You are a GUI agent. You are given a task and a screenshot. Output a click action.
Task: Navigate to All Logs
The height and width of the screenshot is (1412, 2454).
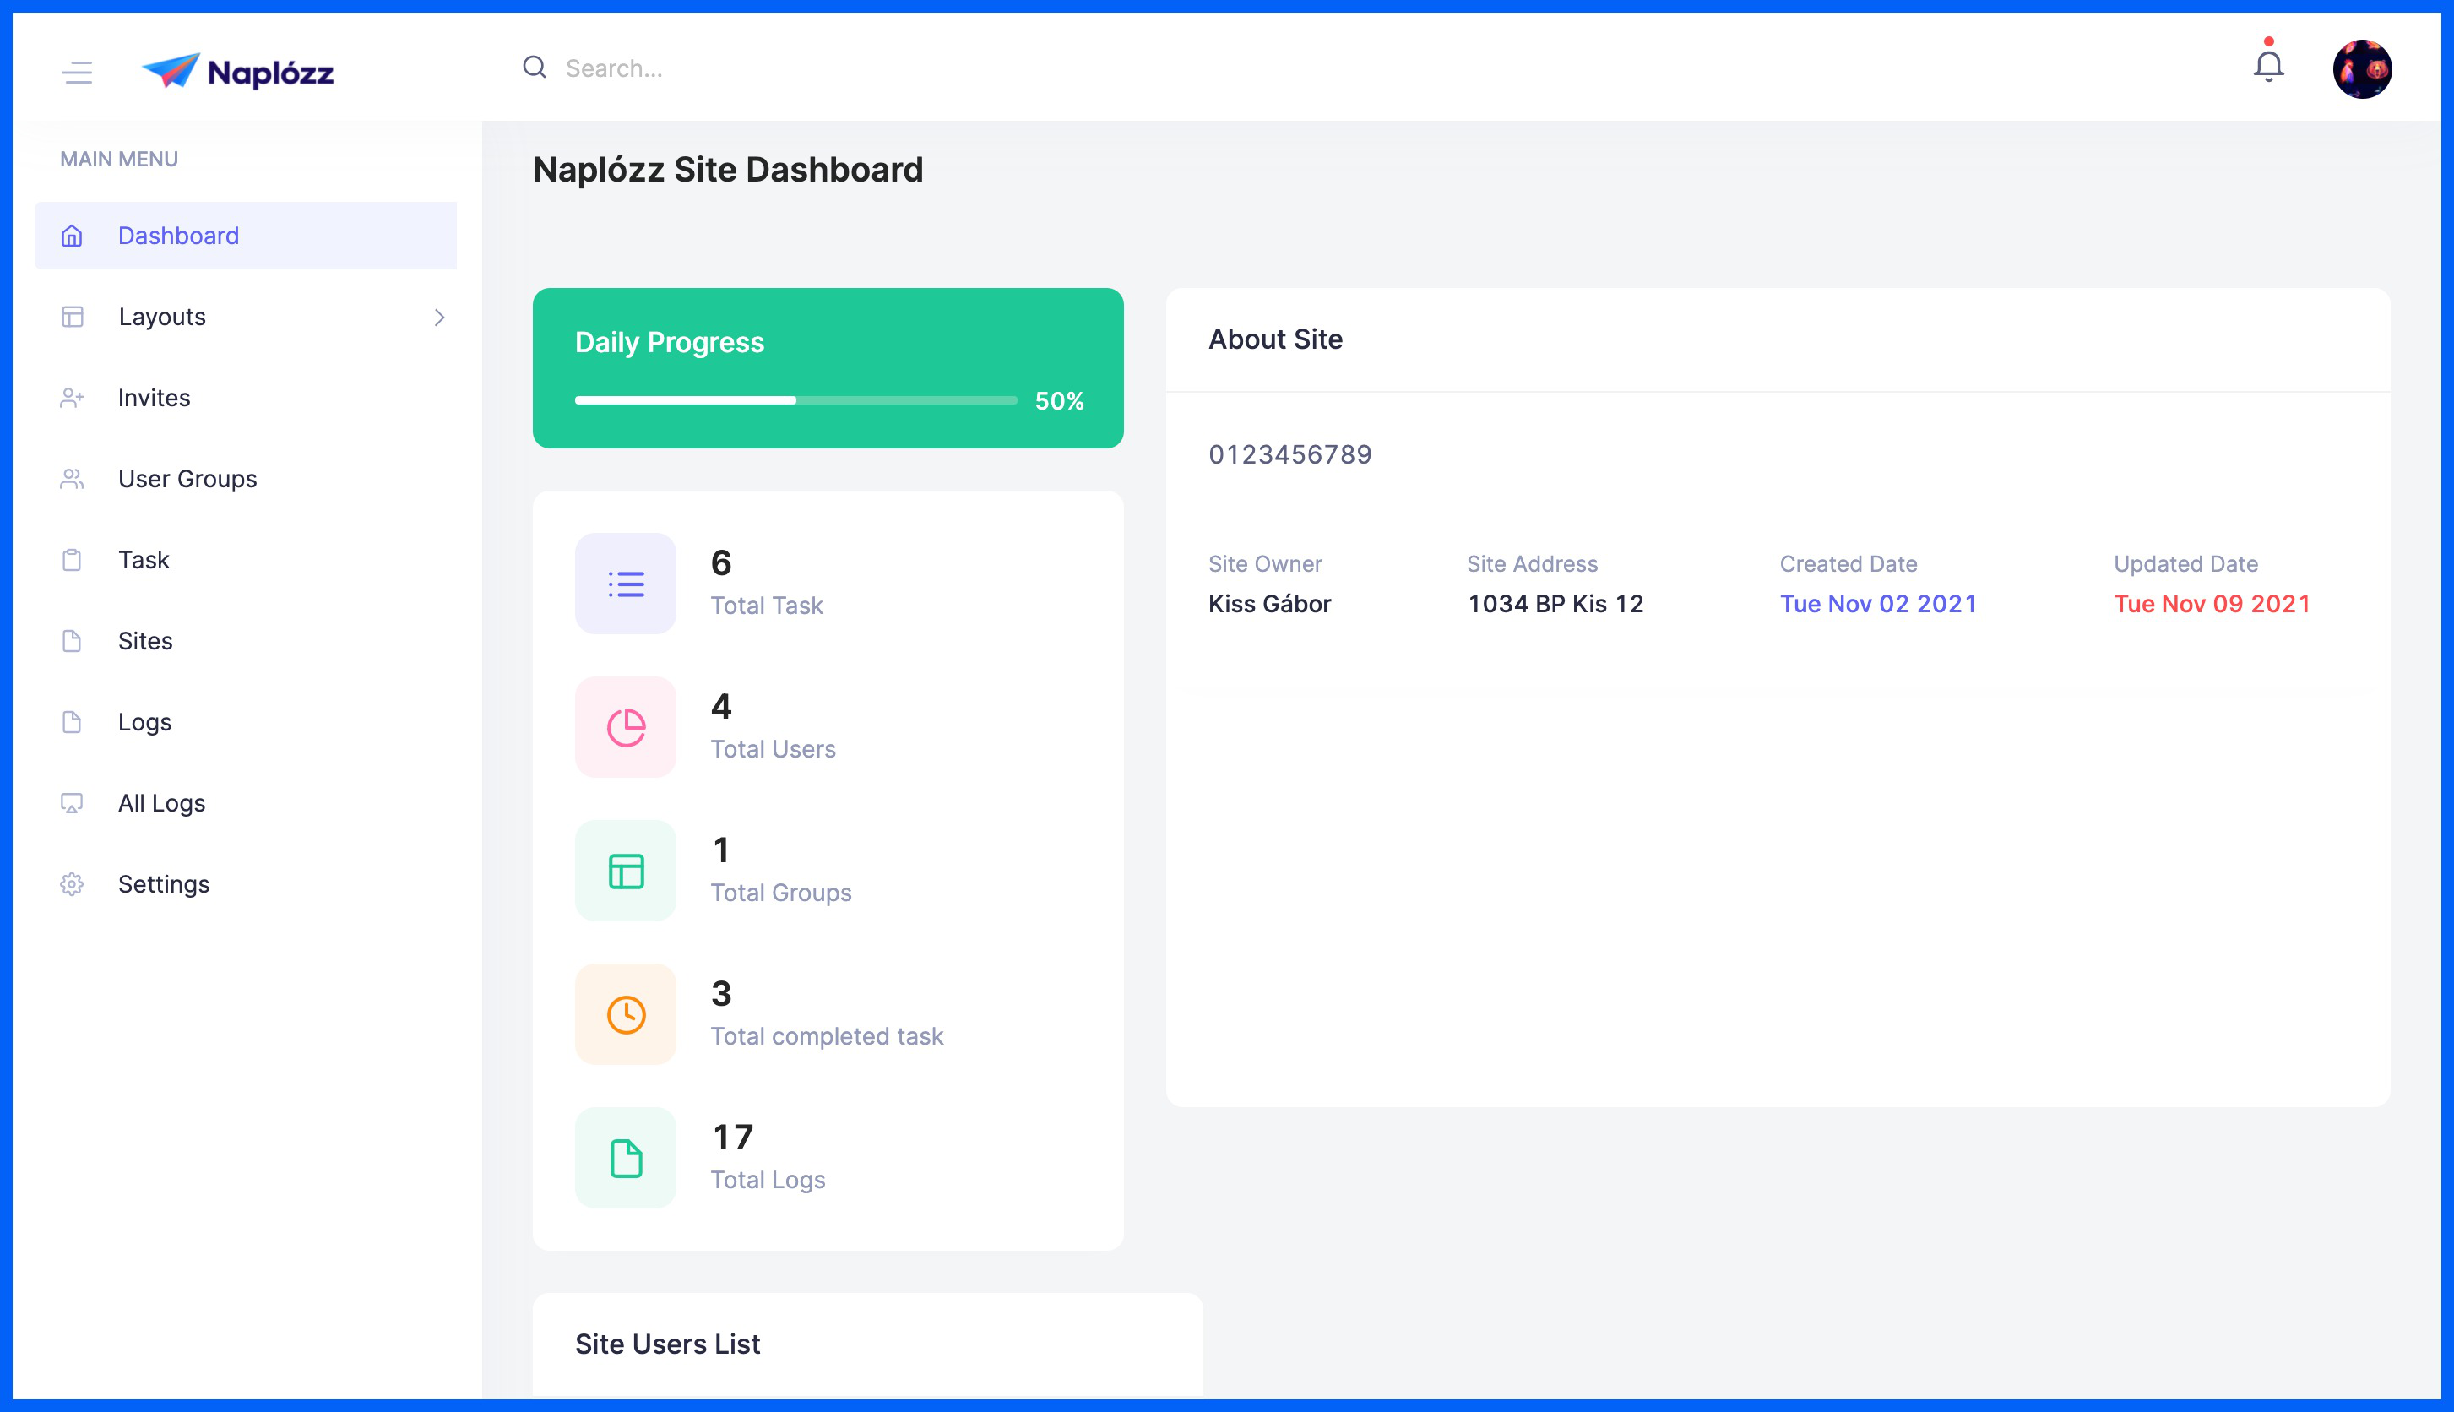point(161,803)
